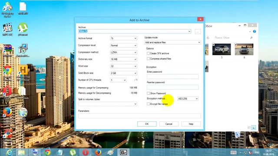Image resolution: width=278 pixels, height=156 pixels.
Task: Tick the Encrypt file names checkbox
Action: 148,104
